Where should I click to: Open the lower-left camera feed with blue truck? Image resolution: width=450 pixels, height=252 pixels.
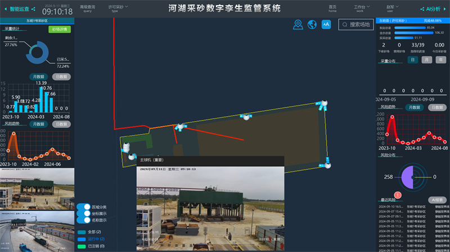37,231
